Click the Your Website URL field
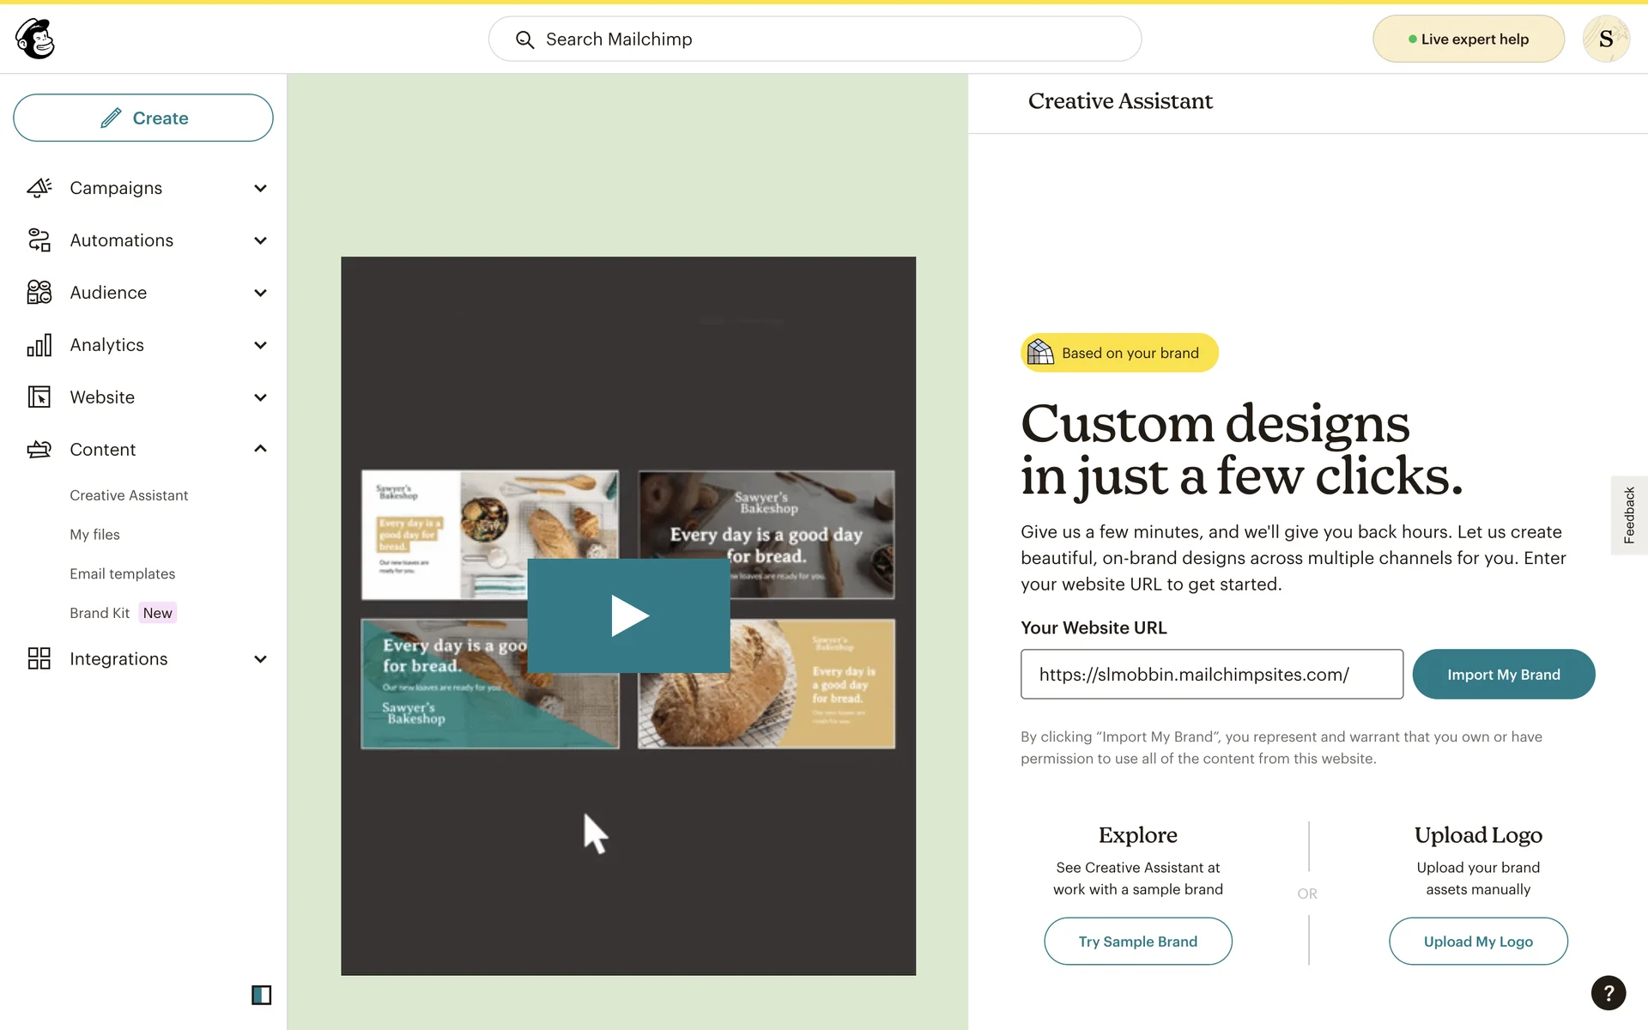This screenshot has width=1648, height=1030. pyautogui.click(x=1211, y=675)
